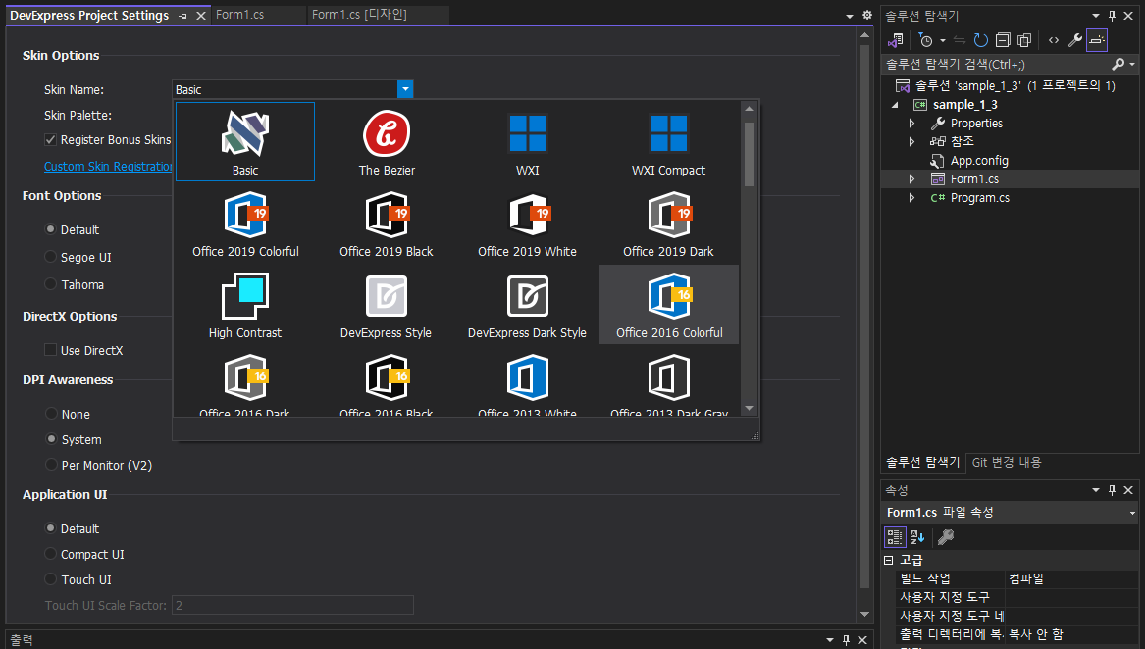Switch properties to categorized view
The width and height of the screenshot is (1145, 649).
[895, 537]
